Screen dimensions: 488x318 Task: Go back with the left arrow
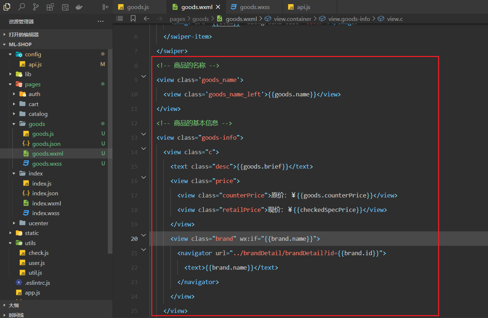(x=147, y=18)
